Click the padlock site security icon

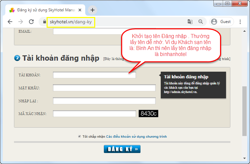[44, 22]
